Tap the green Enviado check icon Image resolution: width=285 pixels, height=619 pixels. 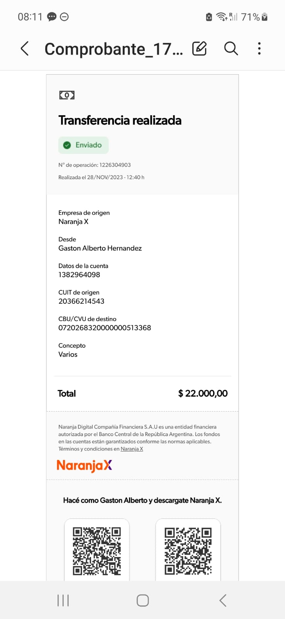[67, 145]
